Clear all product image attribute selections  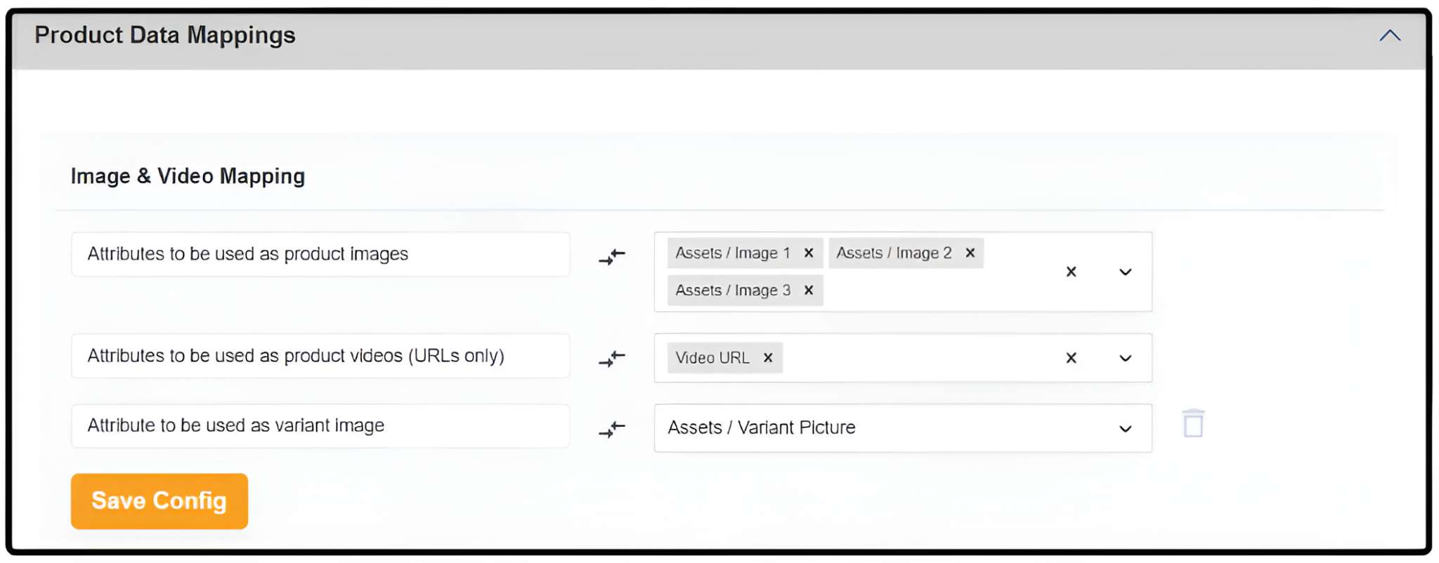[1071, 272]
